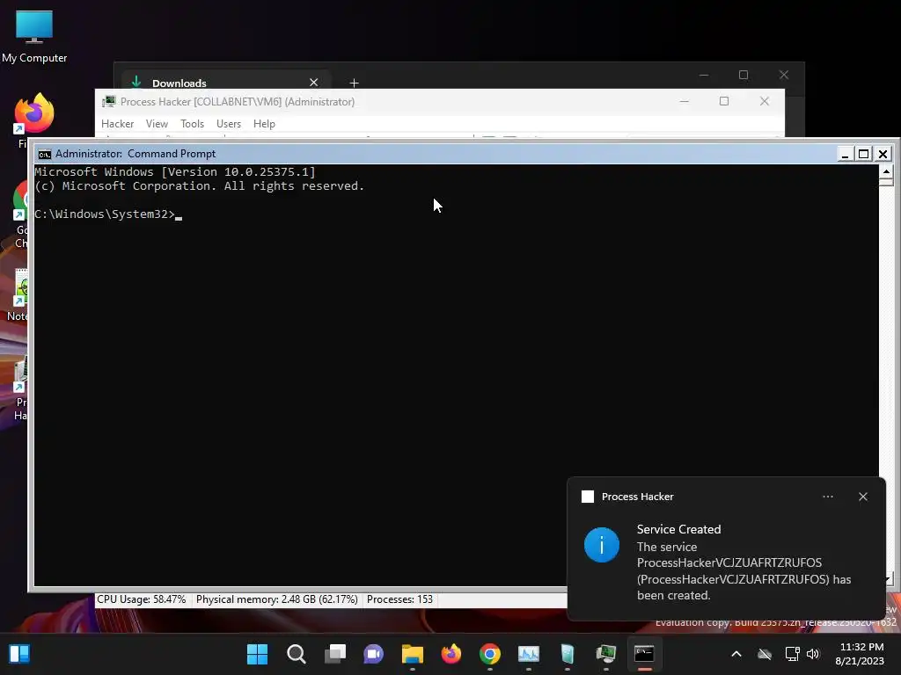Click the Command Prompt scroll up arrow
The image size is (901, 675).
tap(886, 171)
